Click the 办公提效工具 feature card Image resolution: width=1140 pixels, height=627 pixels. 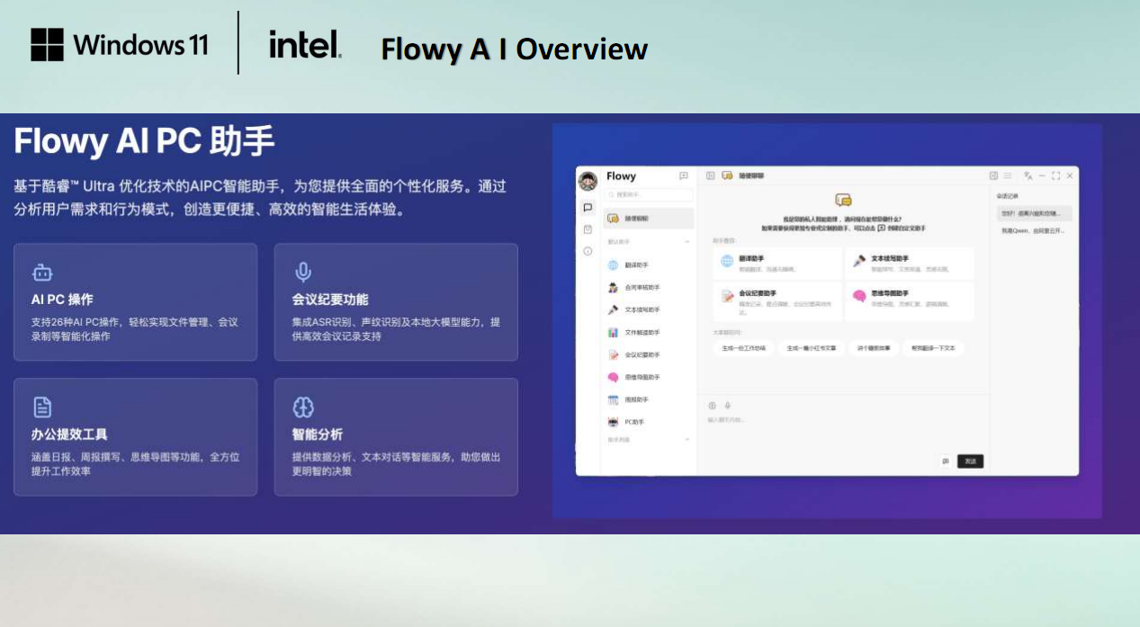(135, 436)
